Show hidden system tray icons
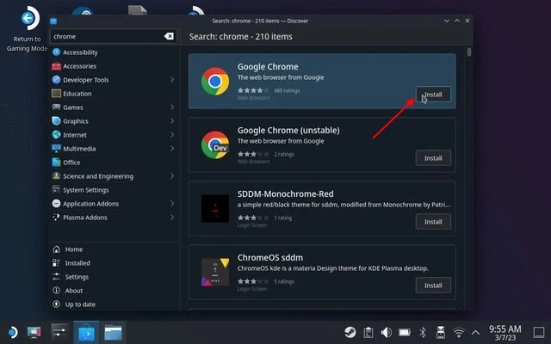 (x=475, y=332)
